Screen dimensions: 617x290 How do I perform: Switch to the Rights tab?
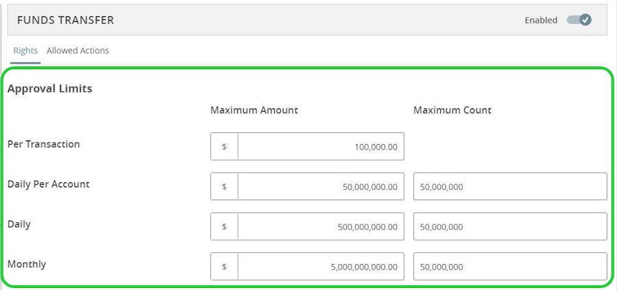[x=25, y=51]
